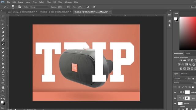Select the Path Selection tool
196x110 pixels.
pos(3,79)
